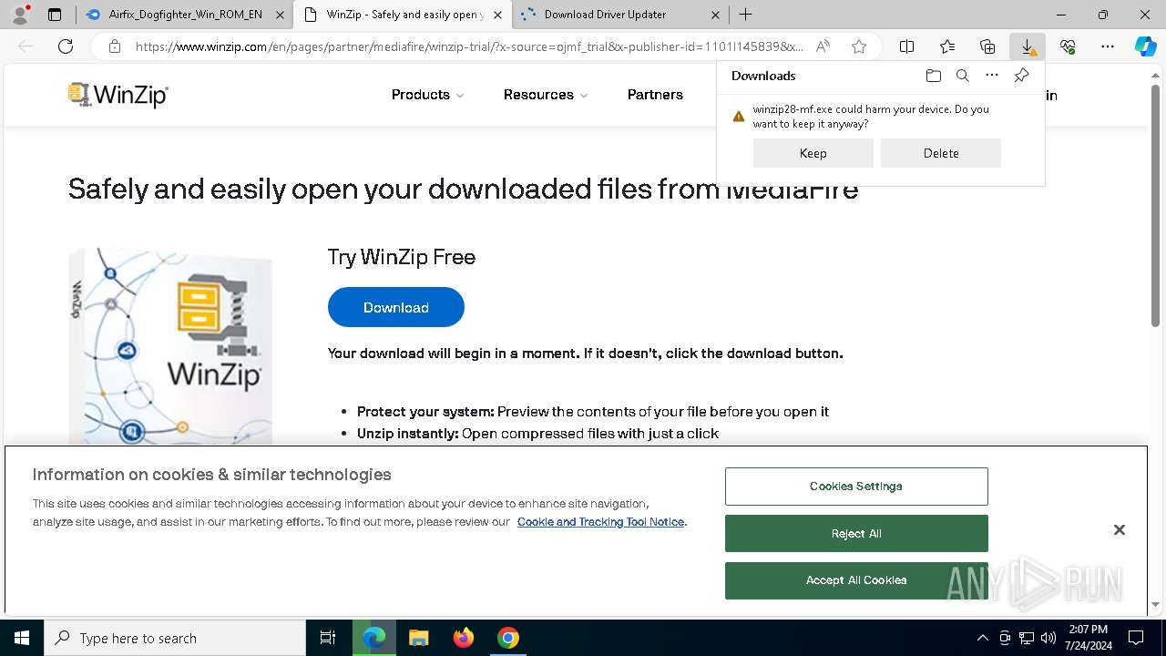Select the WinZip browser tab
Image resolution: width=1166 pixels, height=656 pixels.
[404, 15]
